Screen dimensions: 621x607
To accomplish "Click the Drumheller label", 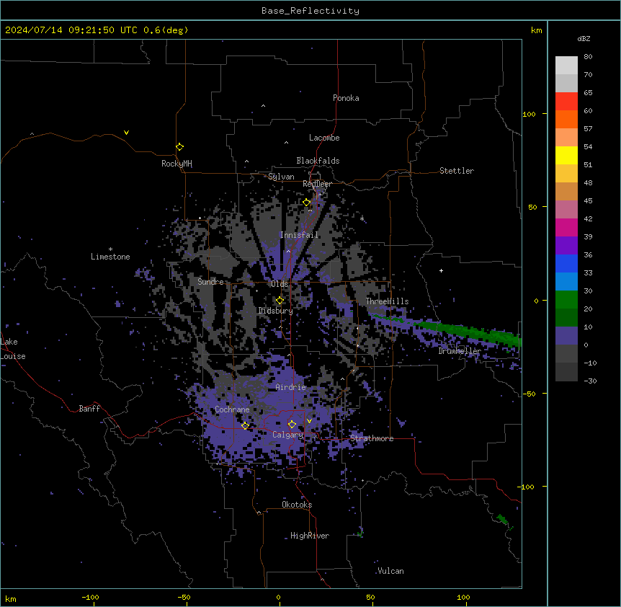I will 460,351.
